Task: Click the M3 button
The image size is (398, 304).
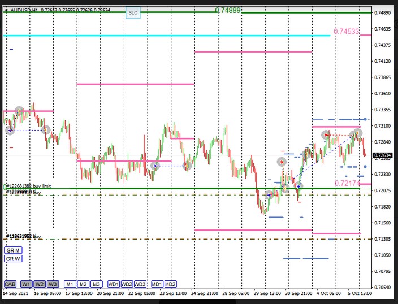Action: pyautogui.click(x=96, y=284)
